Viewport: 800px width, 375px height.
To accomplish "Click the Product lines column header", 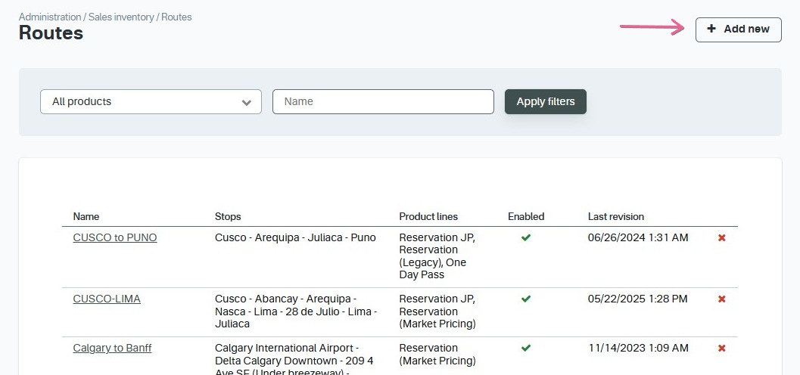I will 428,216.
